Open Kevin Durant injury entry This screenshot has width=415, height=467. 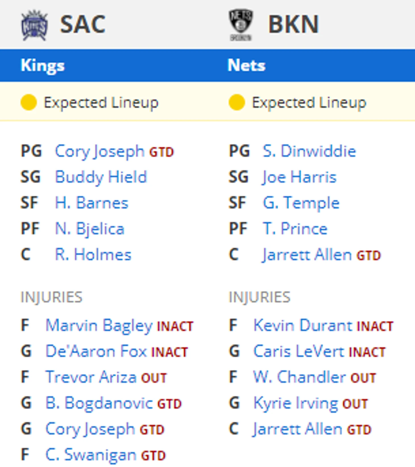pyautogui.click(x=302, y=325)
